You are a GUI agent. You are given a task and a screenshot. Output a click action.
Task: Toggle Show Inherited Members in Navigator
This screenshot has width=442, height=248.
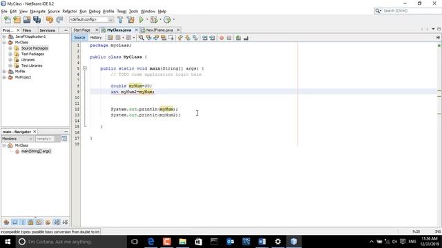pyautogui.click(x=6, y=222)
